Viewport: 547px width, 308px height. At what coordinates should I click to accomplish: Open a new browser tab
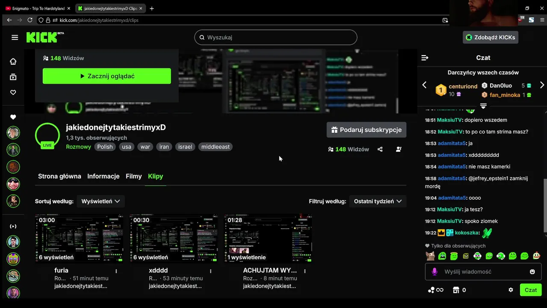[152, 8]
